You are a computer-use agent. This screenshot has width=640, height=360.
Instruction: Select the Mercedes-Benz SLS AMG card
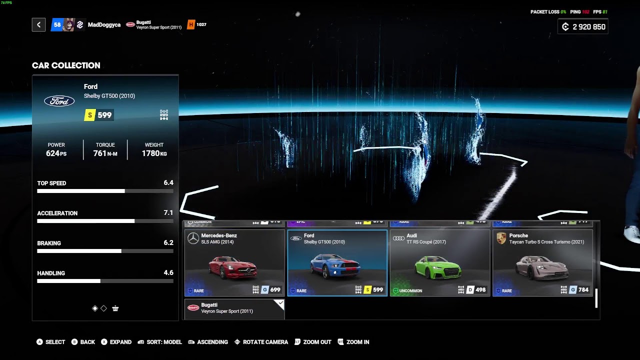(234, 263)
